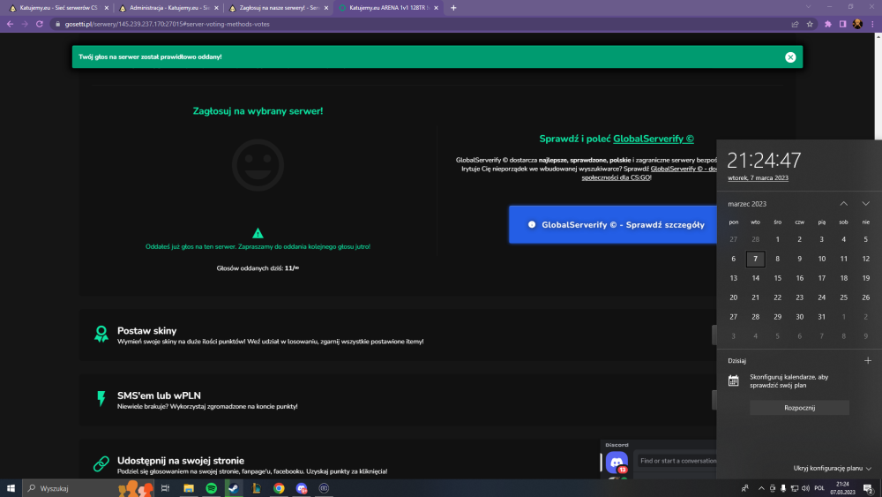
Task: Click the Postaw skiny ribbon icon
Action: point(101,334)
